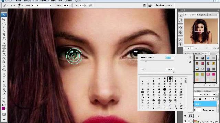Apply the pink style swatch

click(208, 74)
